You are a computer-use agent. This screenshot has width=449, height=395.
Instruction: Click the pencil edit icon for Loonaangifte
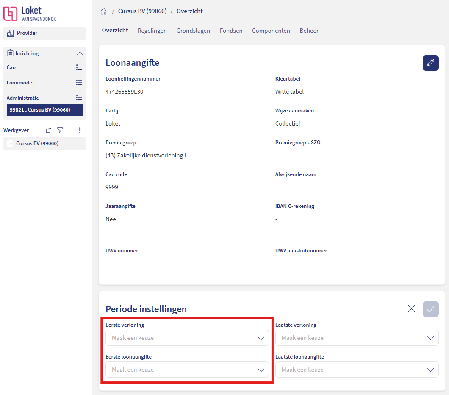(x=430, y=63)
